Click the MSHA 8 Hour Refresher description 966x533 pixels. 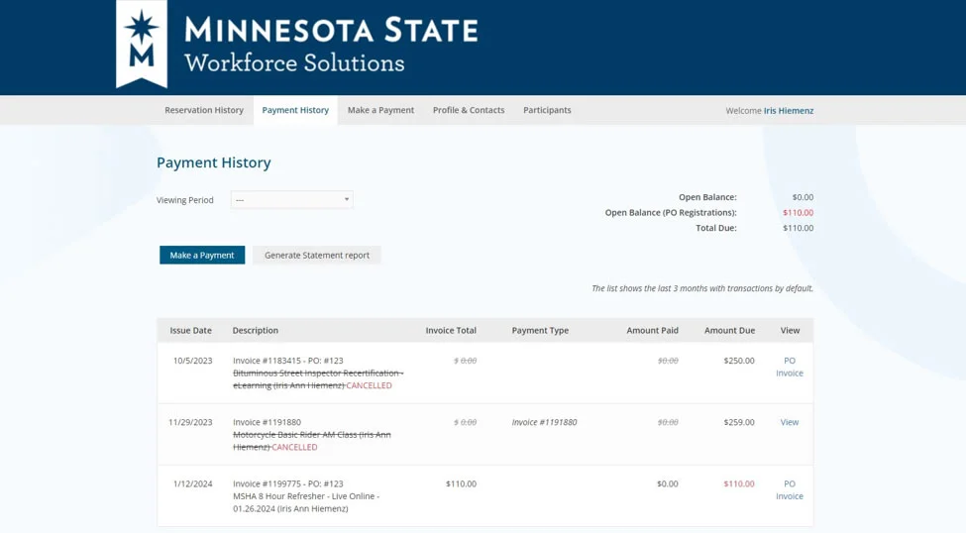(x=306, y=502)
